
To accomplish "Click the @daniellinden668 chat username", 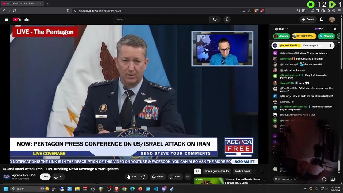I will click(289, 53).
